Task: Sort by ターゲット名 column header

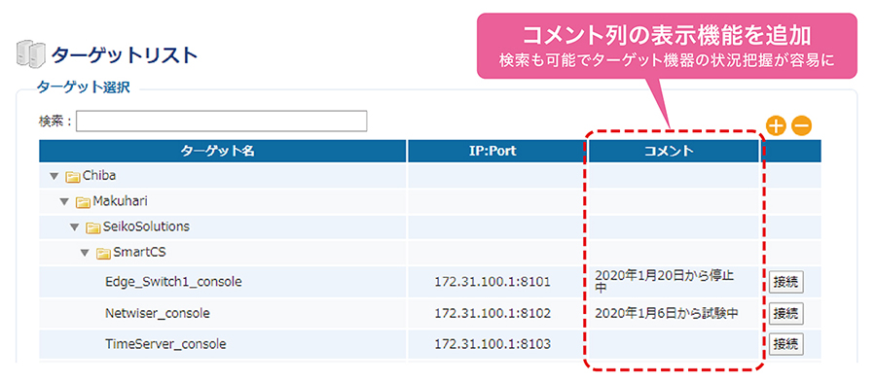Action: (223, 151)
